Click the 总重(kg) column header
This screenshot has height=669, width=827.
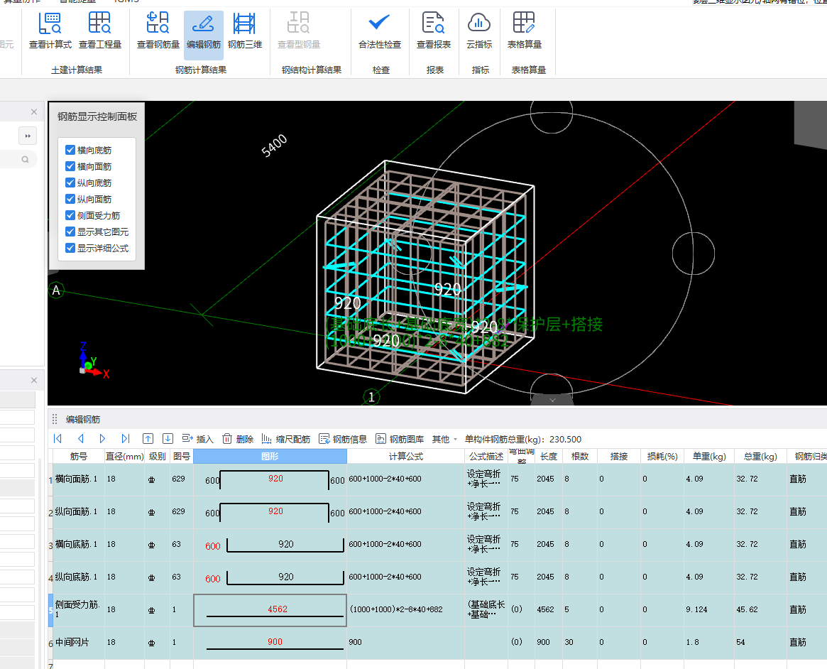760,457
